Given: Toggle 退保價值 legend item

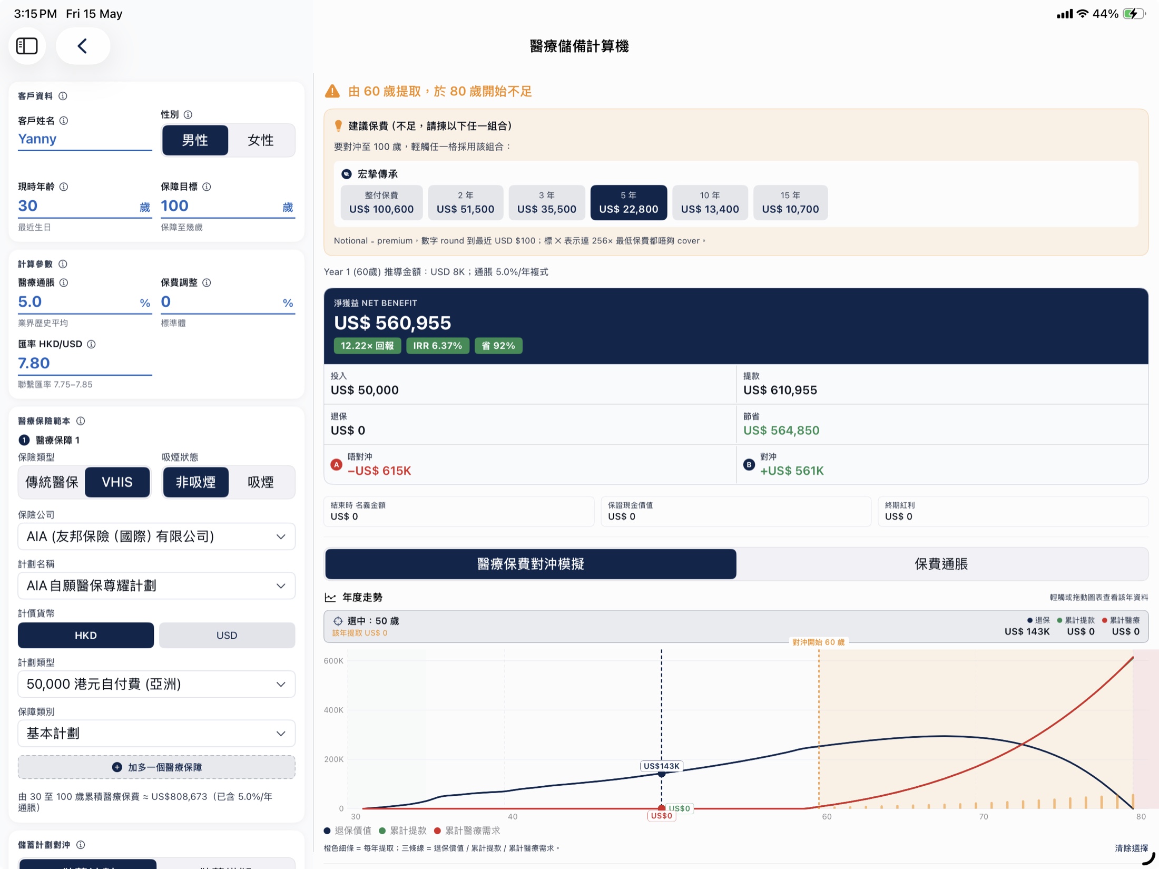Looking at the screenshot, I should 348,831.
